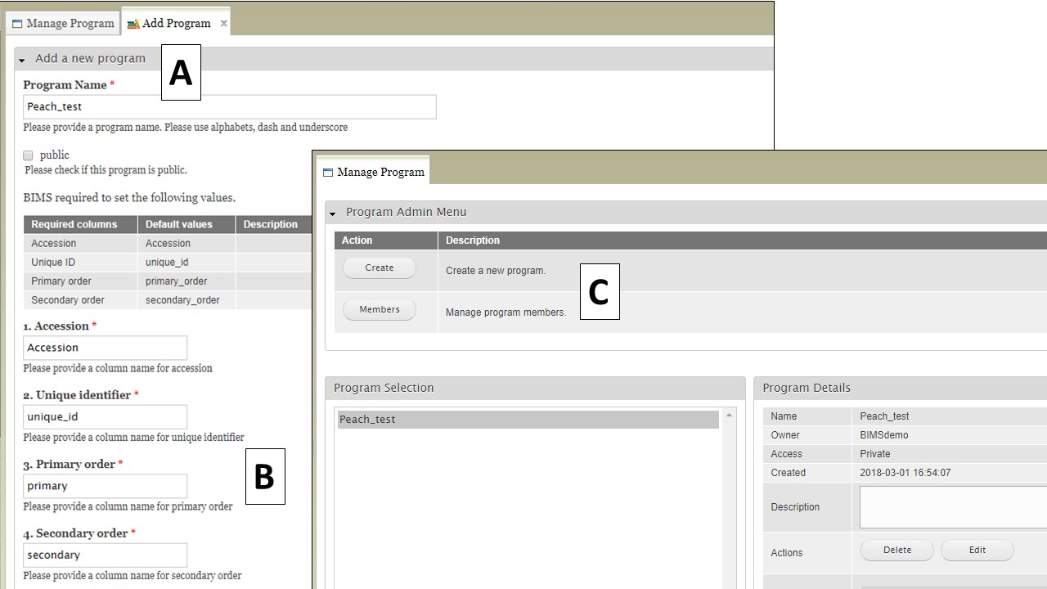Select the Add Program tab
The image size is (1047, 589).
pyautogui.click(x=176, y=23)
